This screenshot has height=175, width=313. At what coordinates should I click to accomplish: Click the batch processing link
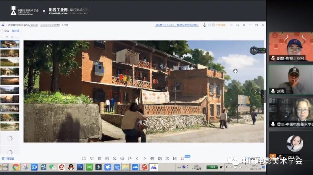coord(16,31)
